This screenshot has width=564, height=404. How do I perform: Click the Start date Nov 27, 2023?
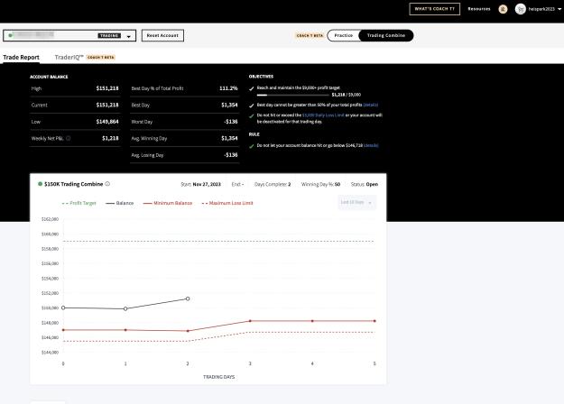click(207, 184)
